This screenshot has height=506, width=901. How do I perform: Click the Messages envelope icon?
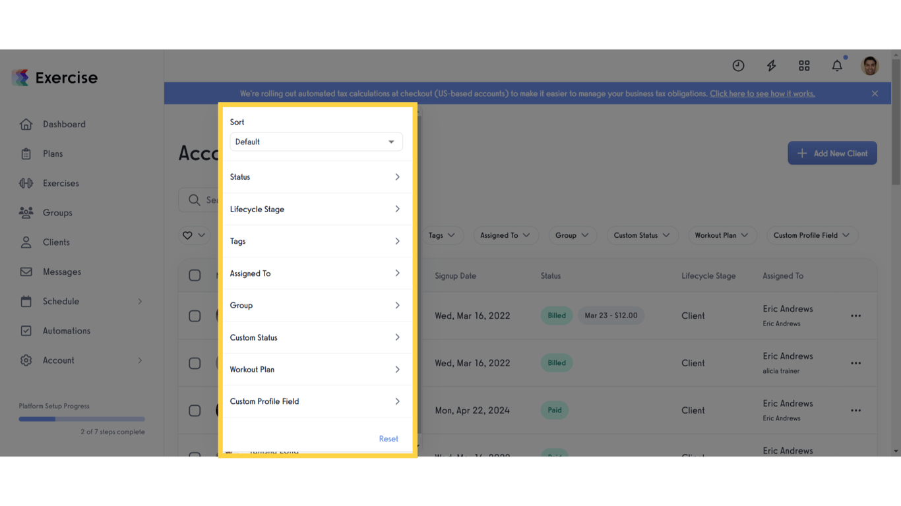coord(26,271)
